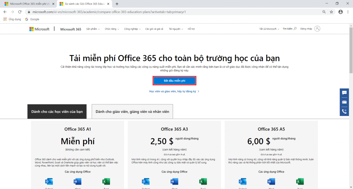Expand the Tài nguyên menu
This screenshot has width=353, height=189.
coord(176,29)
